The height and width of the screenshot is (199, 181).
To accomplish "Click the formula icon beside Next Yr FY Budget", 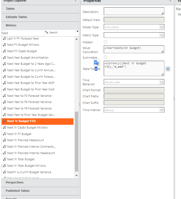I will (5, 134).
